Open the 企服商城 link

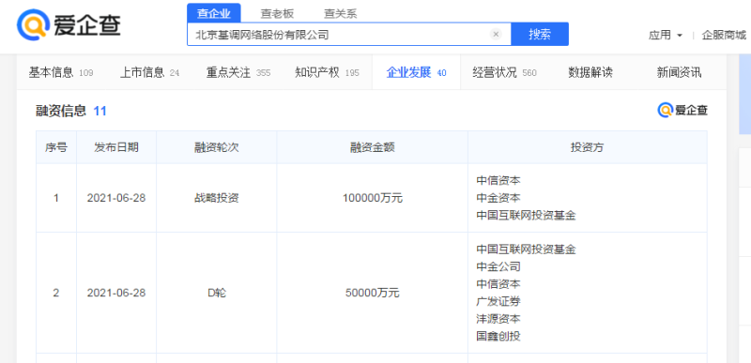click(x=724, y=35)
